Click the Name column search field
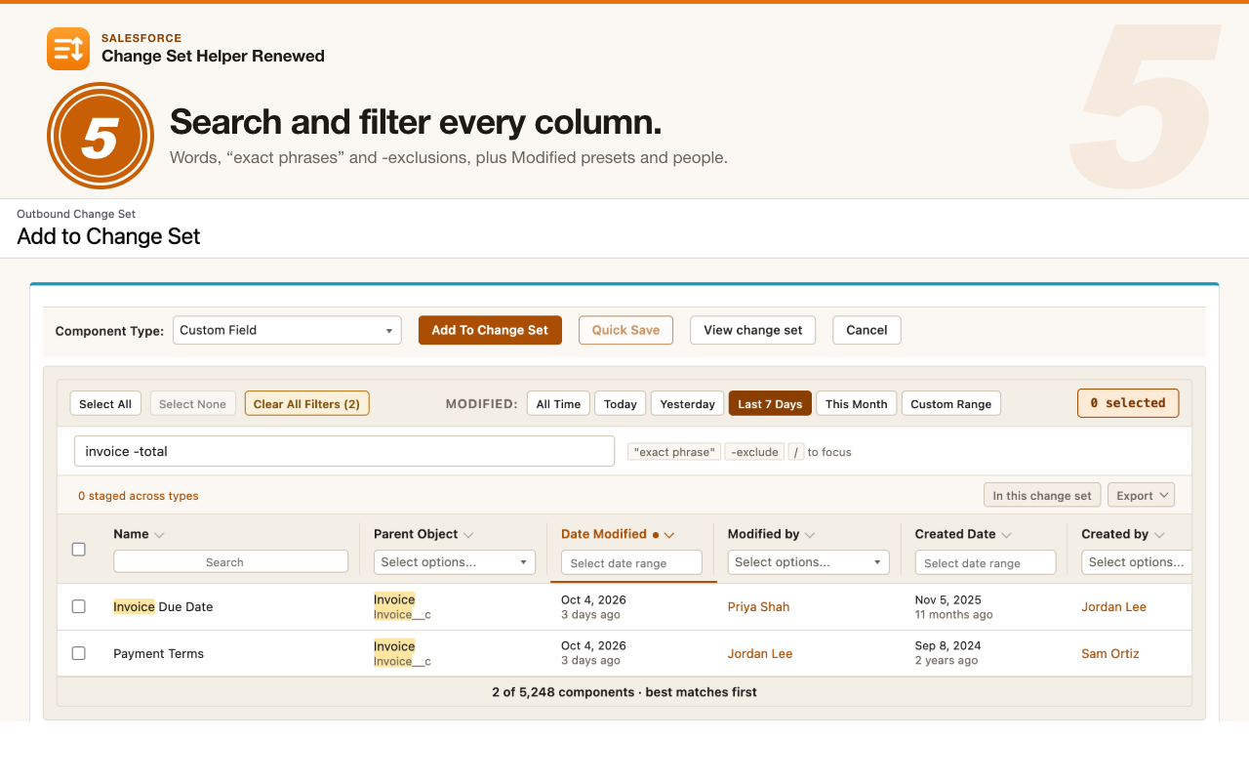 click(230, 561)
